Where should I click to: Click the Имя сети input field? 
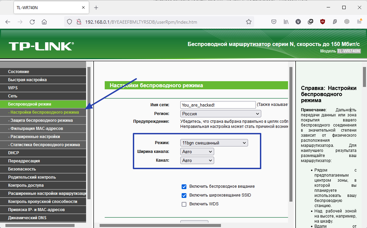pos(218,105)
